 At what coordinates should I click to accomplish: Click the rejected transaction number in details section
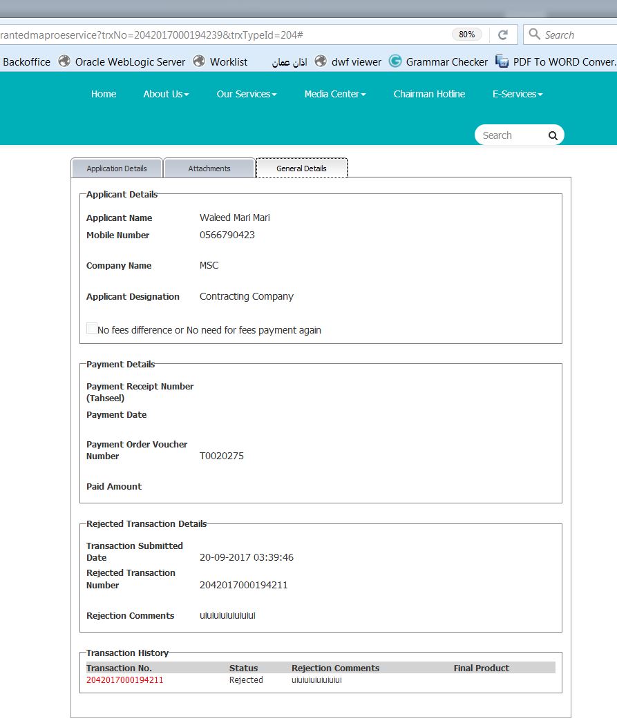[x=244, y=585]
